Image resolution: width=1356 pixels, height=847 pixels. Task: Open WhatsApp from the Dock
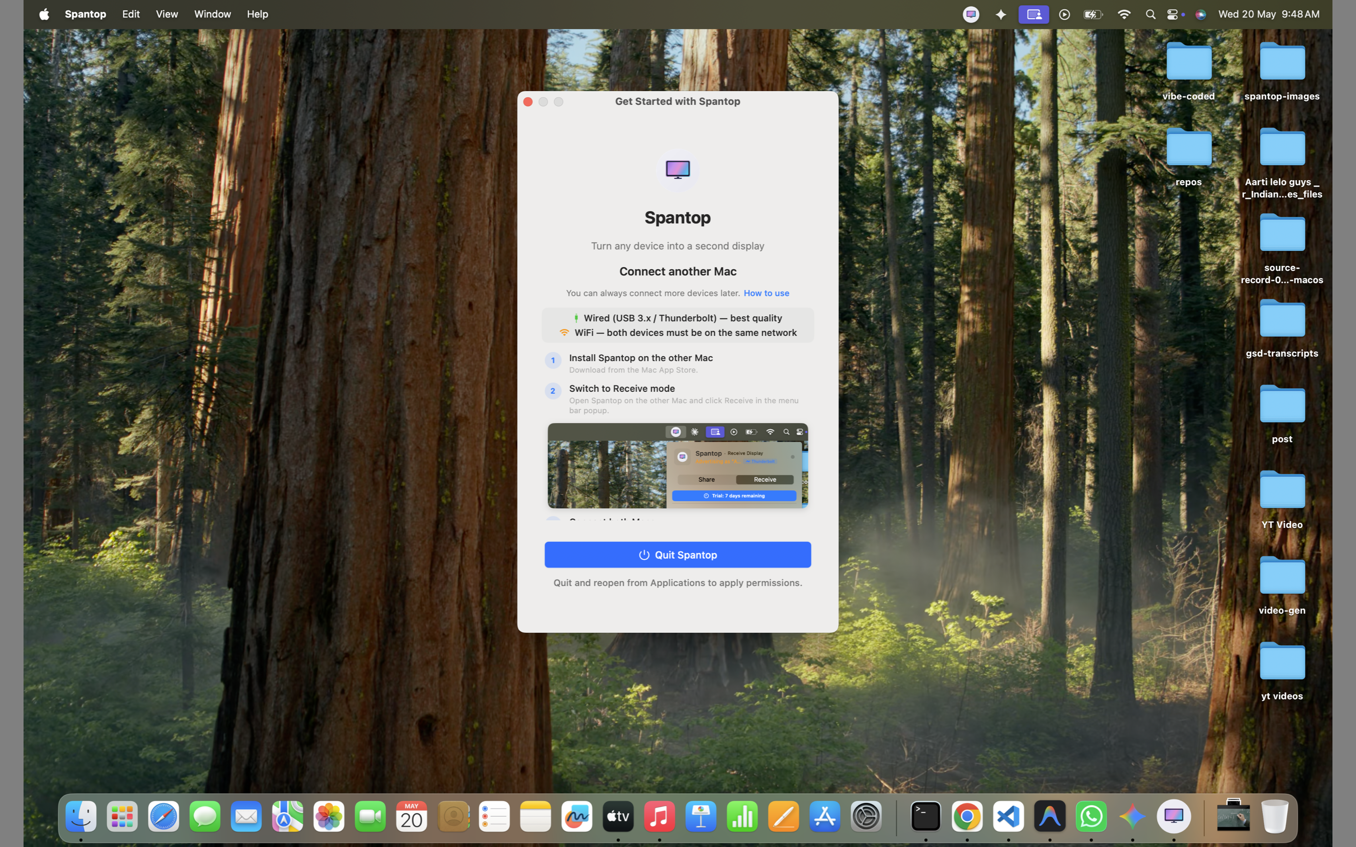(x=1091, y=816)
